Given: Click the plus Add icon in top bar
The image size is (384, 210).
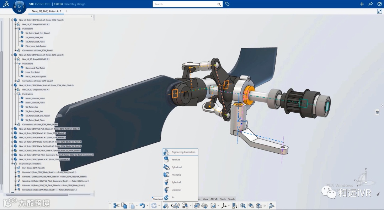Looking at the screenshot, I should pyautogui.click(x=362, y=4).
